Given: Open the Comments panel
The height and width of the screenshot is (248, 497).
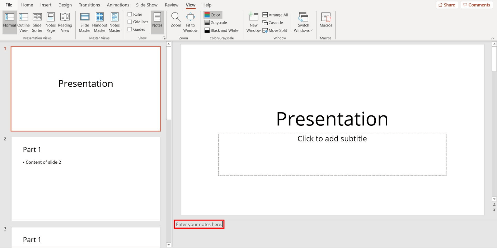Looking at the screenshot, I should (477, 5).
